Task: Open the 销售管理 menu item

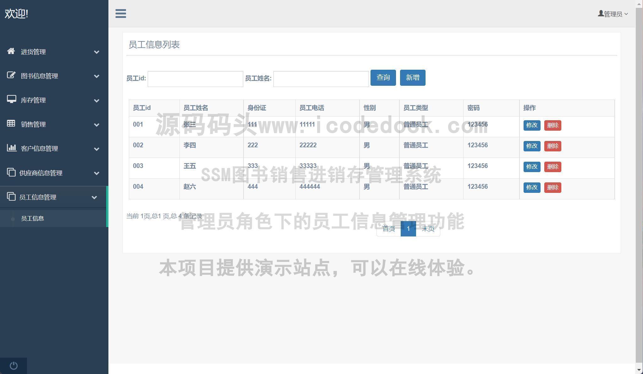Action: tap(33, 124)
